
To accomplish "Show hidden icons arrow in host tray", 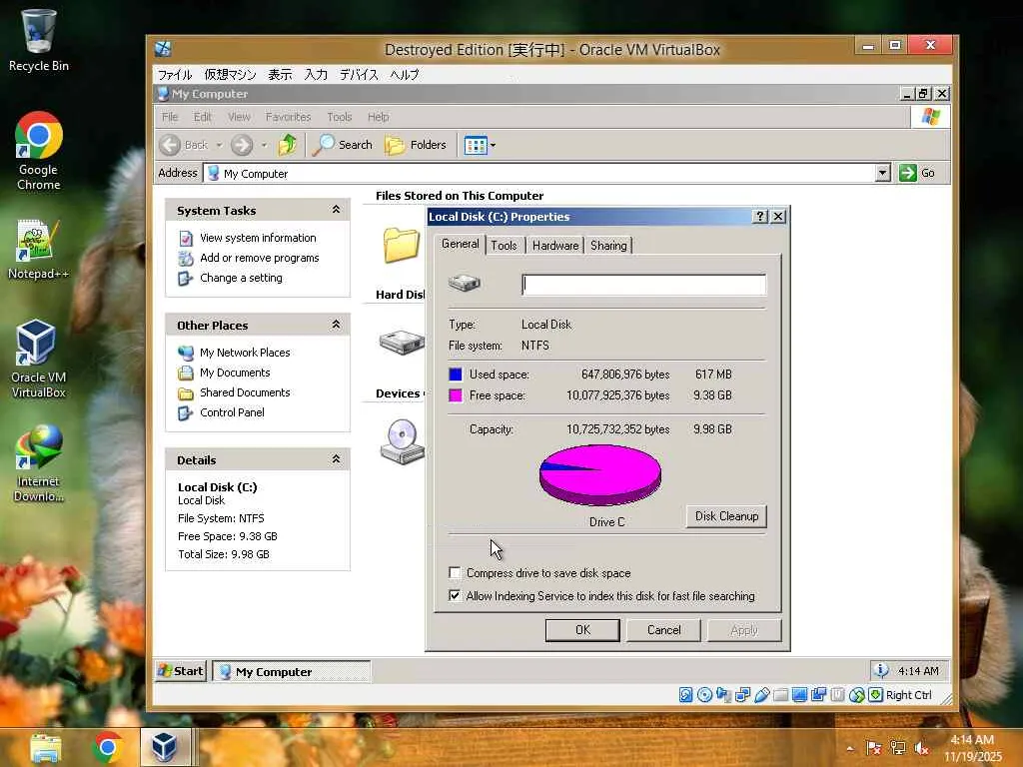I will [849, 749].
